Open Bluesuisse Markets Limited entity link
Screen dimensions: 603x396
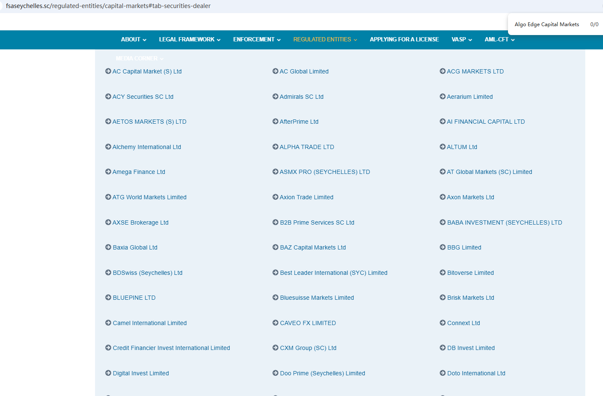317,298
